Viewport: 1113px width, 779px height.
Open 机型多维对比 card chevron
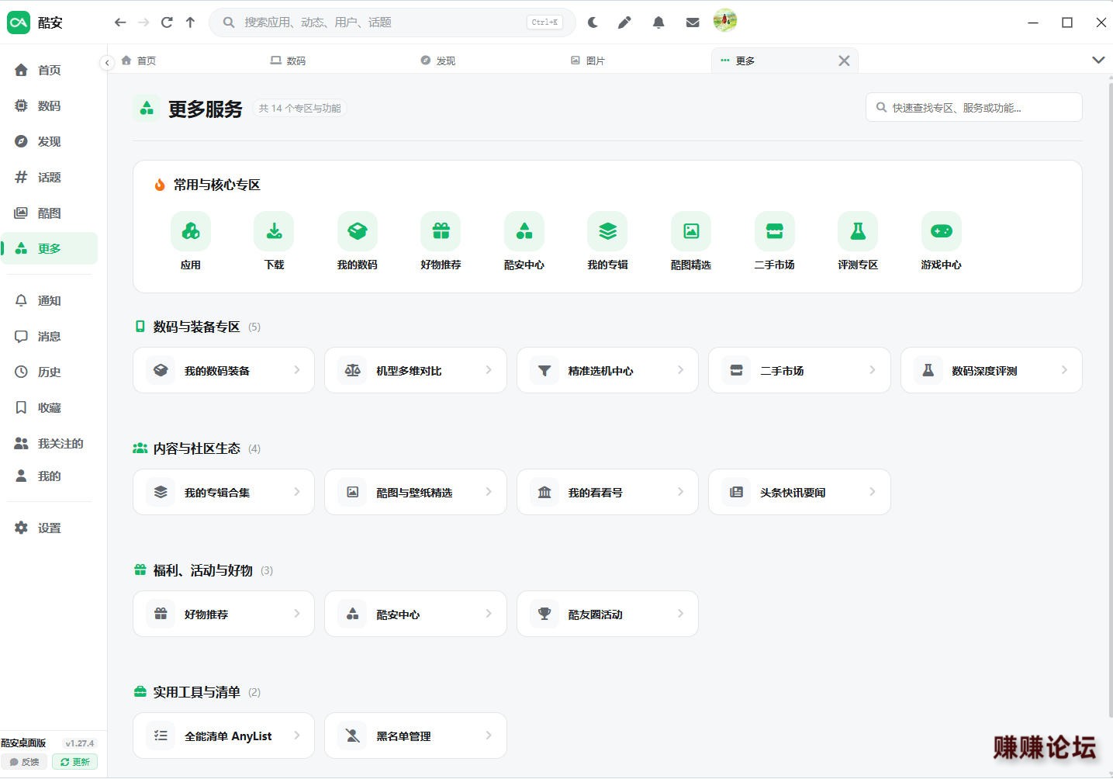tap(489, 370)
